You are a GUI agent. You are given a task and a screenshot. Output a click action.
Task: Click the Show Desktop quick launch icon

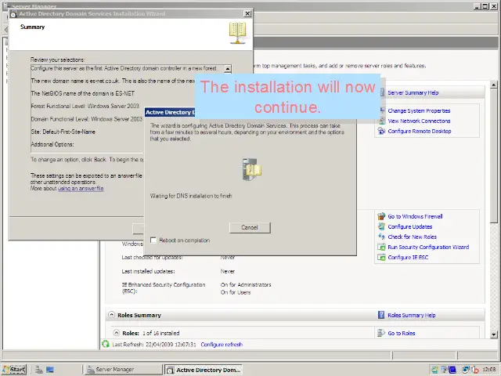(x=50, y=370)
